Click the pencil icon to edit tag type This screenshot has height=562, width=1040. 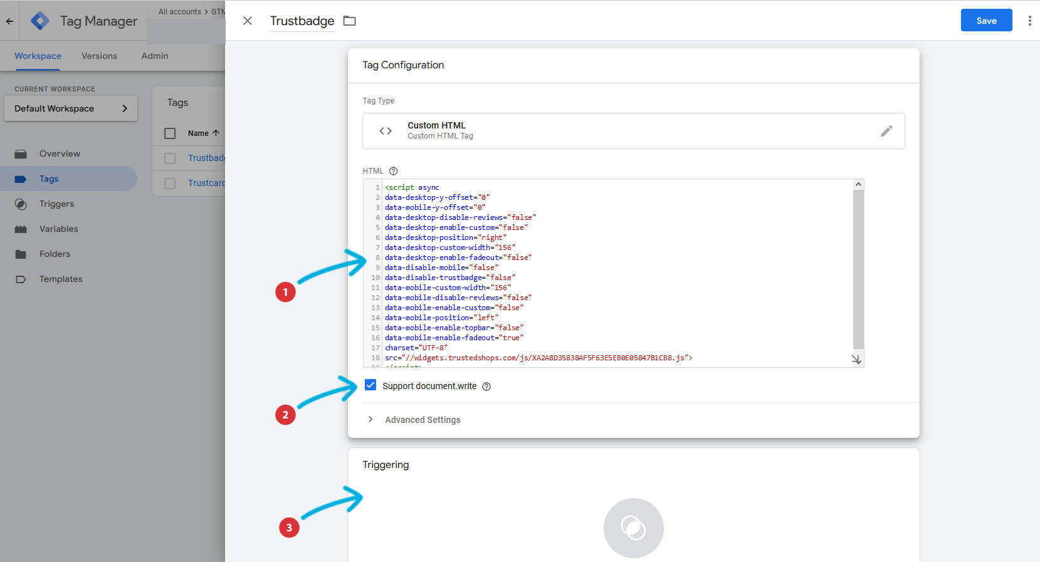pyautogui.click(x=886, y=131)
